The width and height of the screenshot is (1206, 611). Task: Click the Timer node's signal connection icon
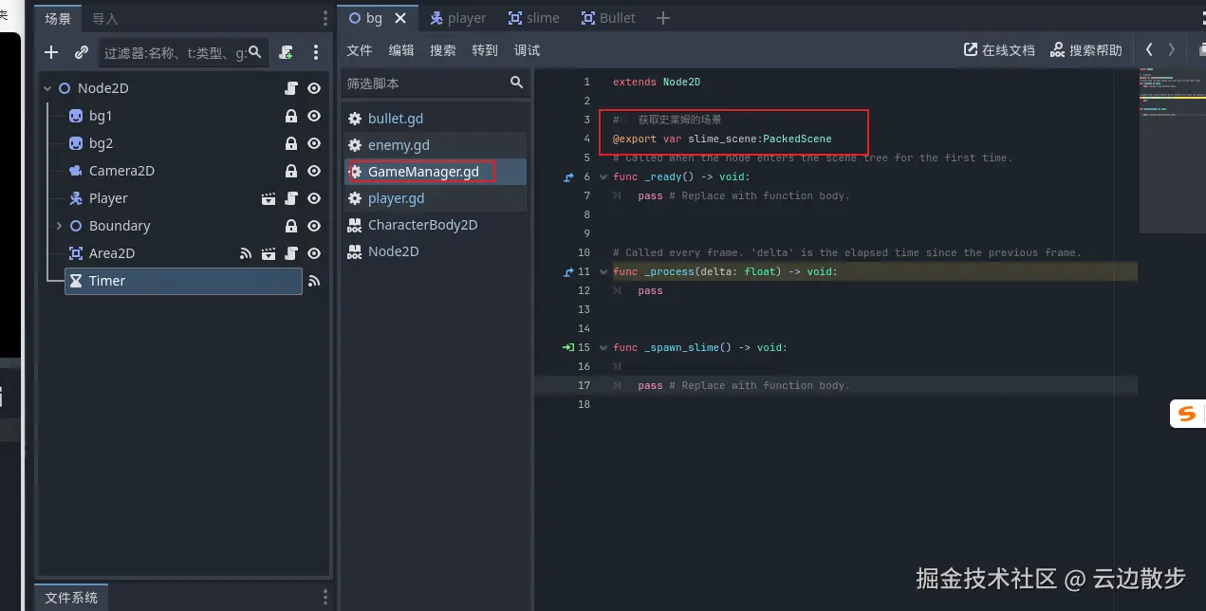click(x=314, y=281)
